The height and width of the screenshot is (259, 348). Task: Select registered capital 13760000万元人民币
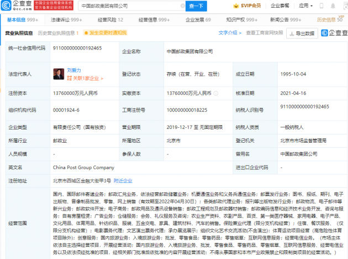75,94
